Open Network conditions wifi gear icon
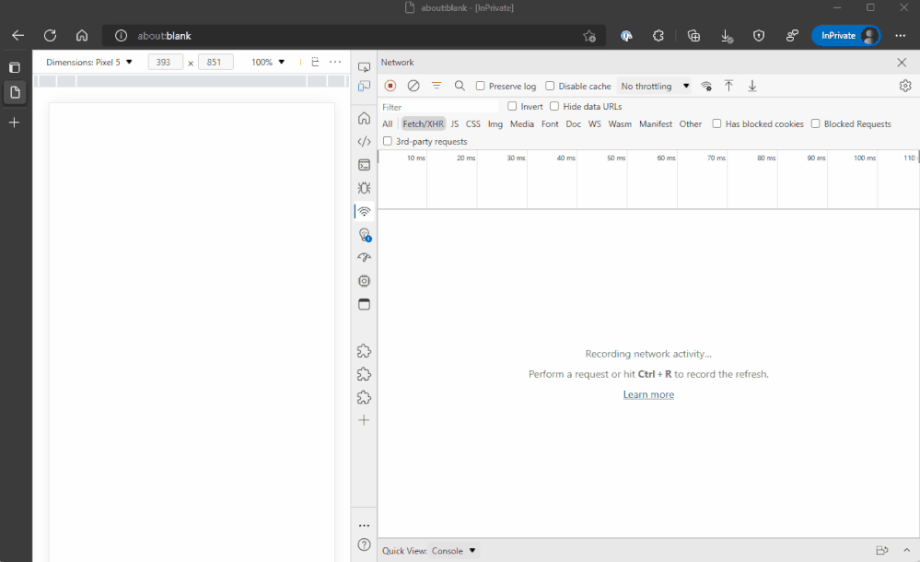The image size is (920, 562). [x=706, y=87]
